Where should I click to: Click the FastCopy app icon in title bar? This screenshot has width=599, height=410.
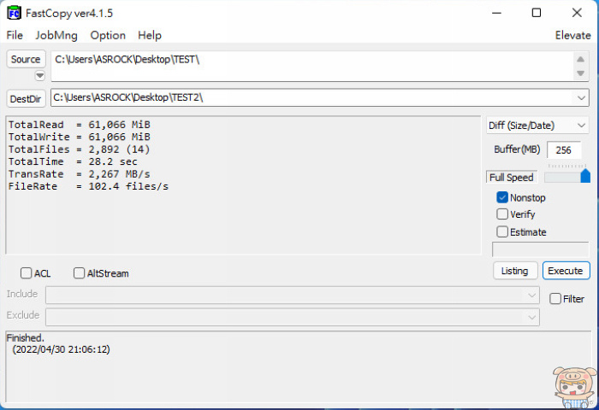[14, 14]
